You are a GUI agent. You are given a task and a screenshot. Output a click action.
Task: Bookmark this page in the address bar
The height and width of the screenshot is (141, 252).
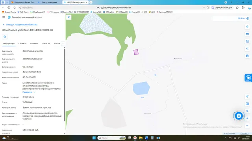pyautogui.click(x=208, y=7)
